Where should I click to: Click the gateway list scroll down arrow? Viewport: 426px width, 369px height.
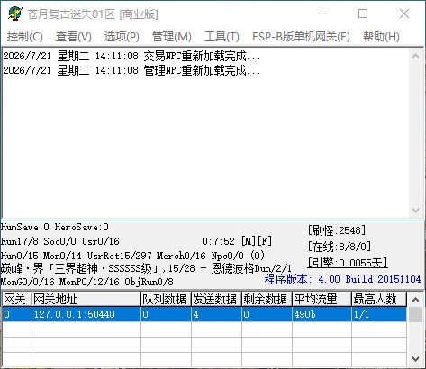pos(416,358)
